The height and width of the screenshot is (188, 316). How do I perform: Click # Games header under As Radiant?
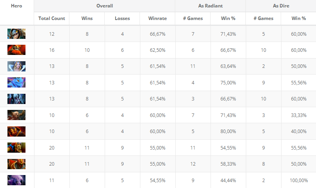[193, 18]
